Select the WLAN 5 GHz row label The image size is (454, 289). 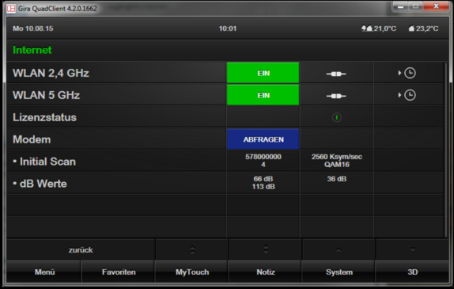pos(46,95)
